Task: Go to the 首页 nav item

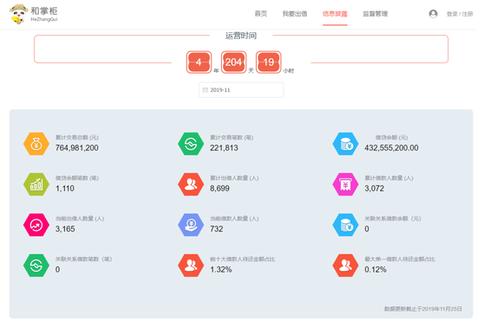Action: [x=261, y=14]
